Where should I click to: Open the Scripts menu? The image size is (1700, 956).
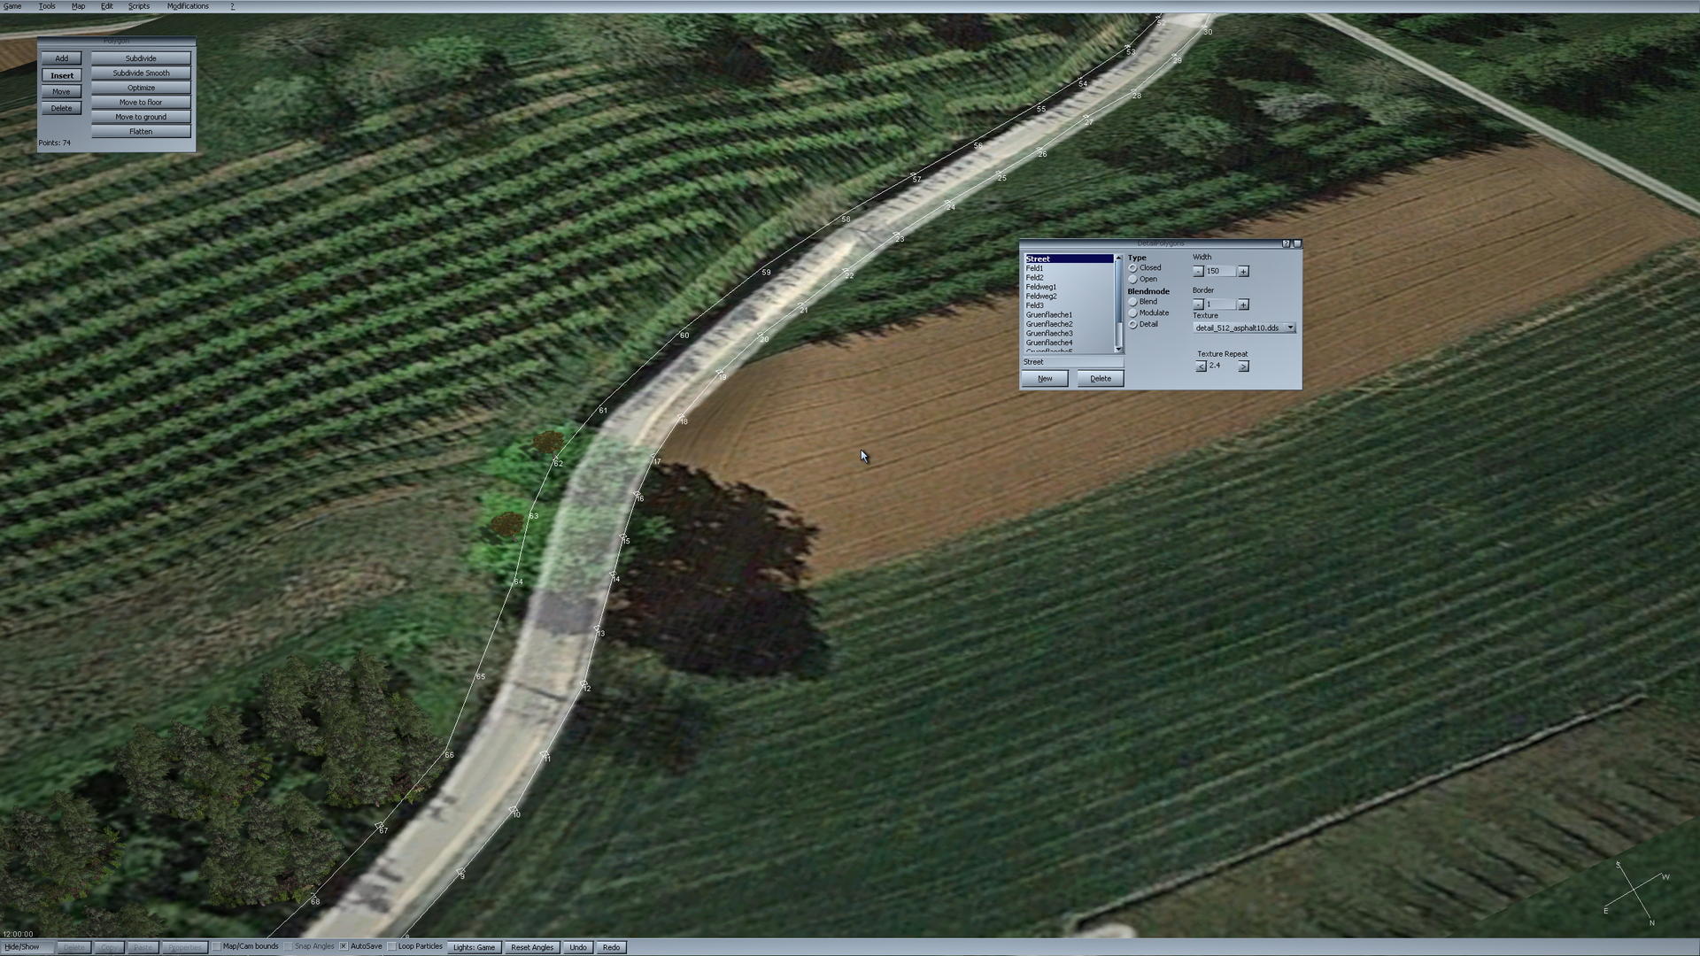coord(138,6)
